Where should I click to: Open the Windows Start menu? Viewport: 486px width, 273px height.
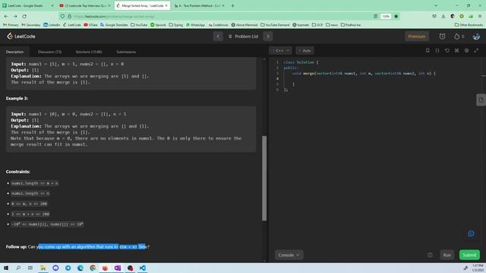pyautogui.click(x=6, y=268)
